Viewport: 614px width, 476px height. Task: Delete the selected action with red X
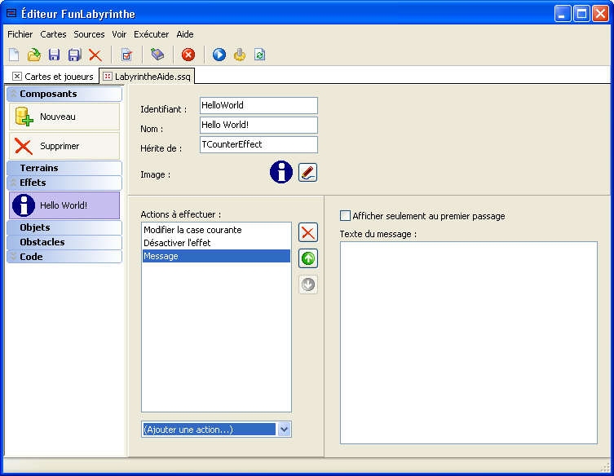(308, 232)
